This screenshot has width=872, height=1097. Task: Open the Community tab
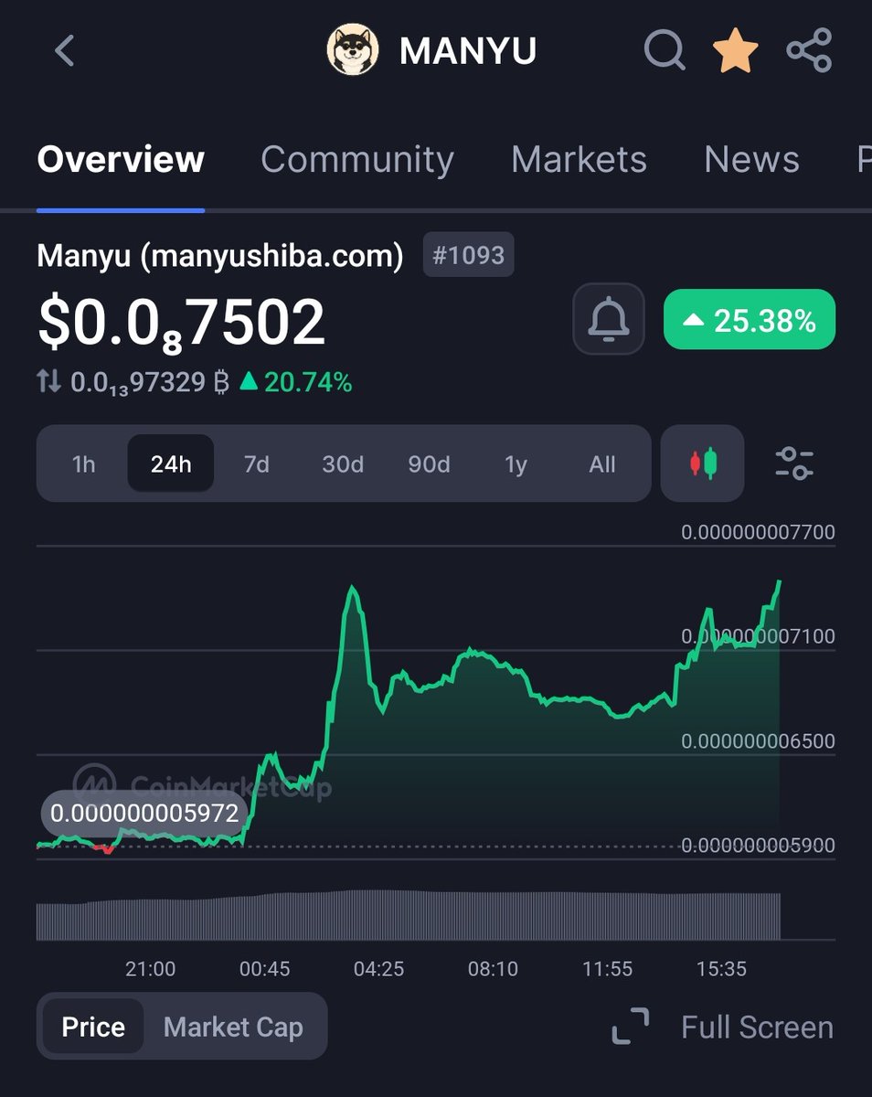[356, 158]
